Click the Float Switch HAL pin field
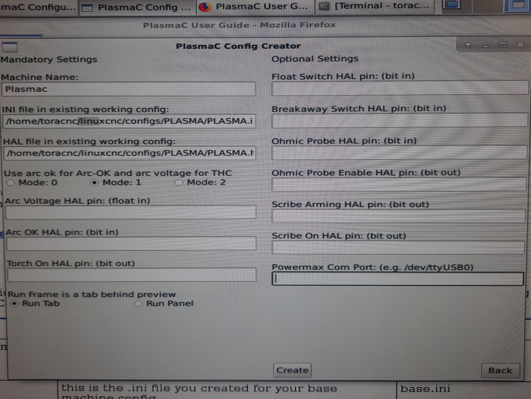The height and width of the screenshot is (399, 531). point(400,88)
